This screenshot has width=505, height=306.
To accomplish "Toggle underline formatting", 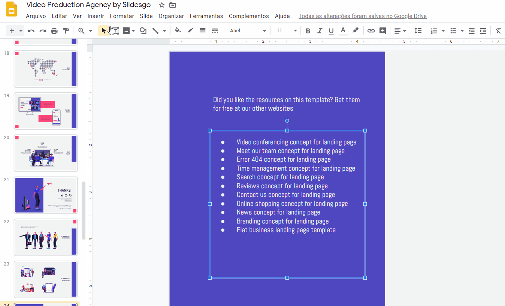I will coord(331,31).
